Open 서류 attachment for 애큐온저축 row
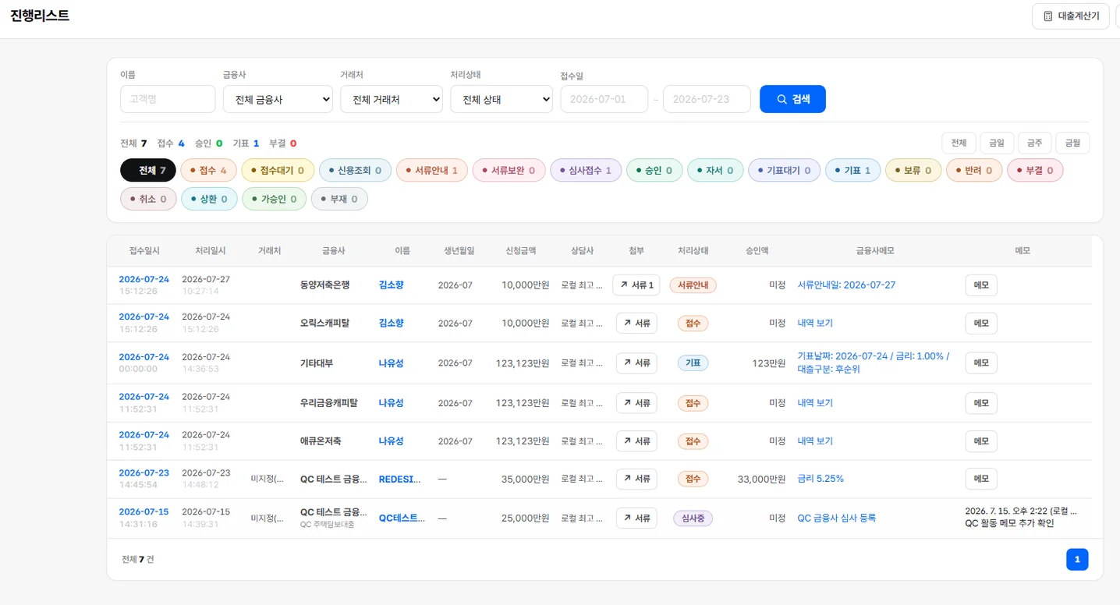1120x605 pixels. (x=636, y=441)
